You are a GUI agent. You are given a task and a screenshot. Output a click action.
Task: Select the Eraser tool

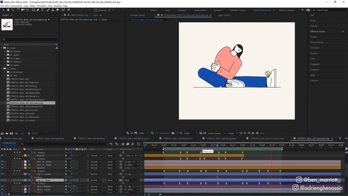click(x=57, y=10)
